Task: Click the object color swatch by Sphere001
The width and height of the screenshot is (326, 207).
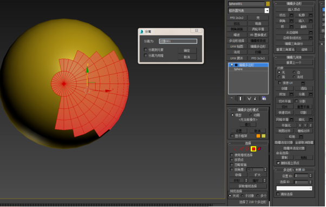Action: pos(268,4)
